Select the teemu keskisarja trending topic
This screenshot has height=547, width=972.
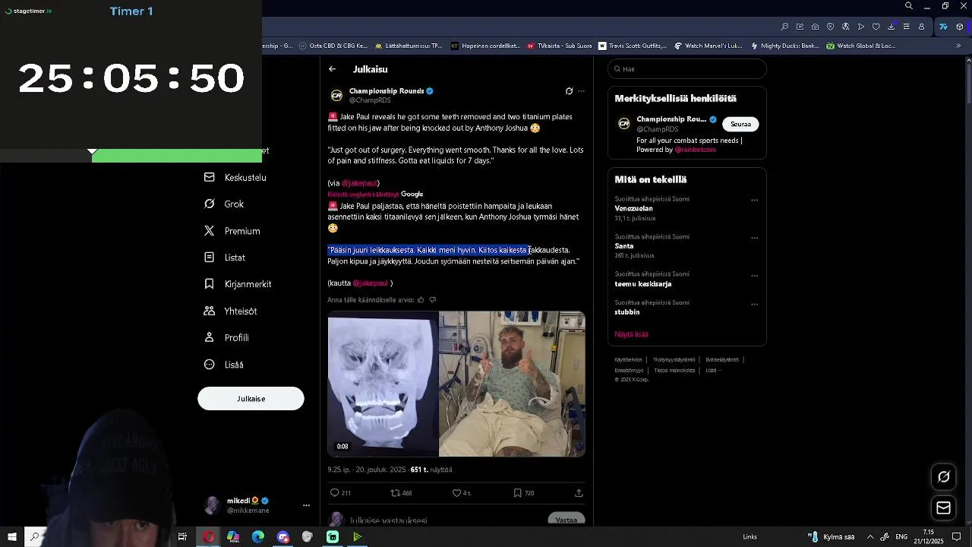[x=643, y=284]
